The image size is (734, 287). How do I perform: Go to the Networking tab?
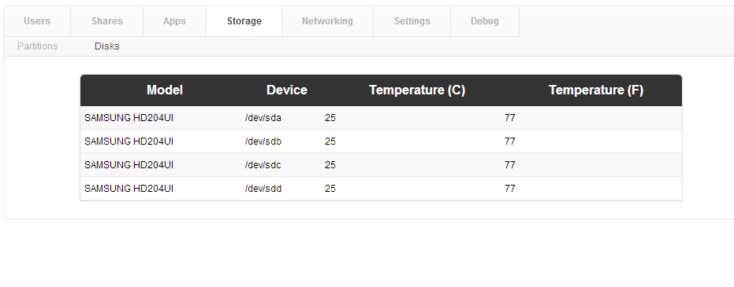point(327,21)
